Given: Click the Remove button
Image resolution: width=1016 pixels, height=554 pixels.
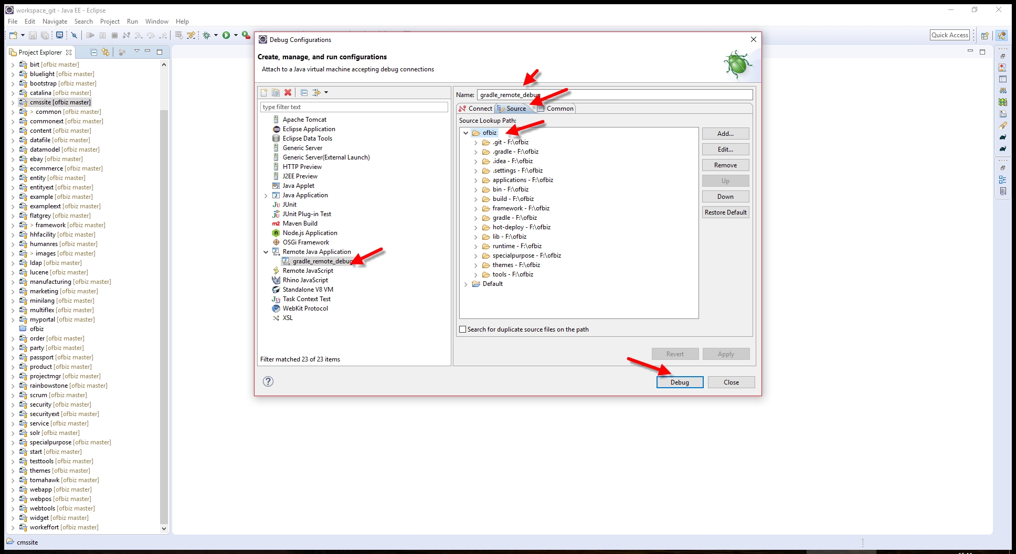Looking at the screenshot, I should (x=725, y=165).
